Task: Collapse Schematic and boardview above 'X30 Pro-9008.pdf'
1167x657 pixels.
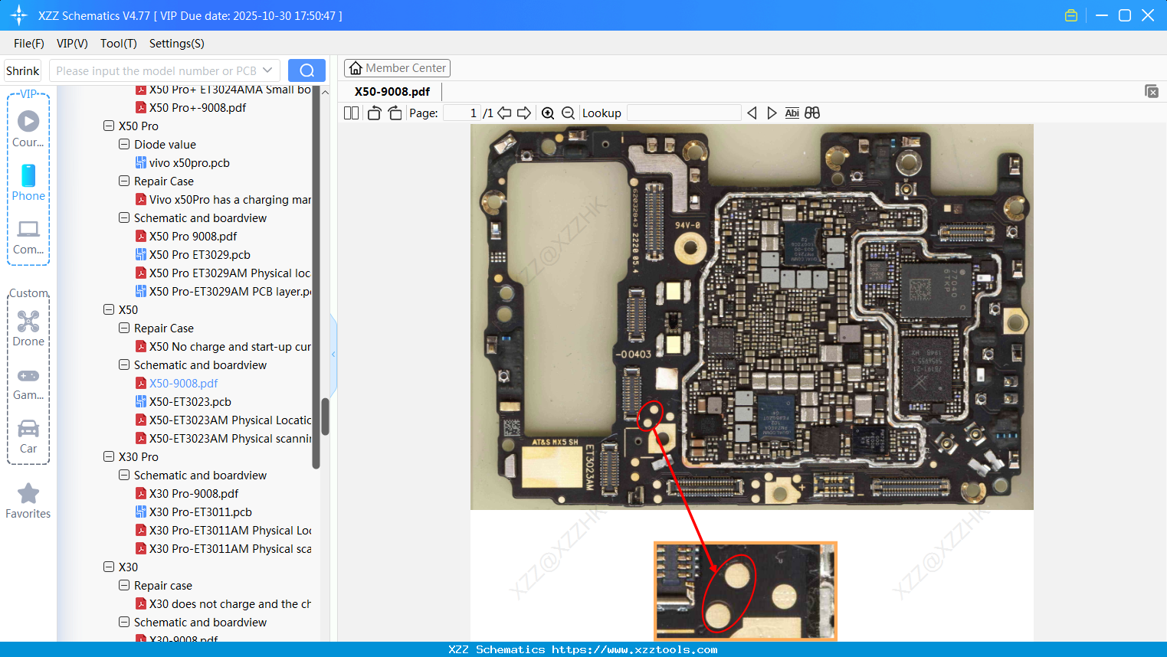Action: 124,475
